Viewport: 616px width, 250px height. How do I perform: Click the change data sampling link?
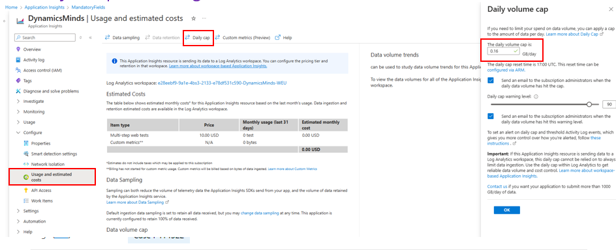click(260, 213)
